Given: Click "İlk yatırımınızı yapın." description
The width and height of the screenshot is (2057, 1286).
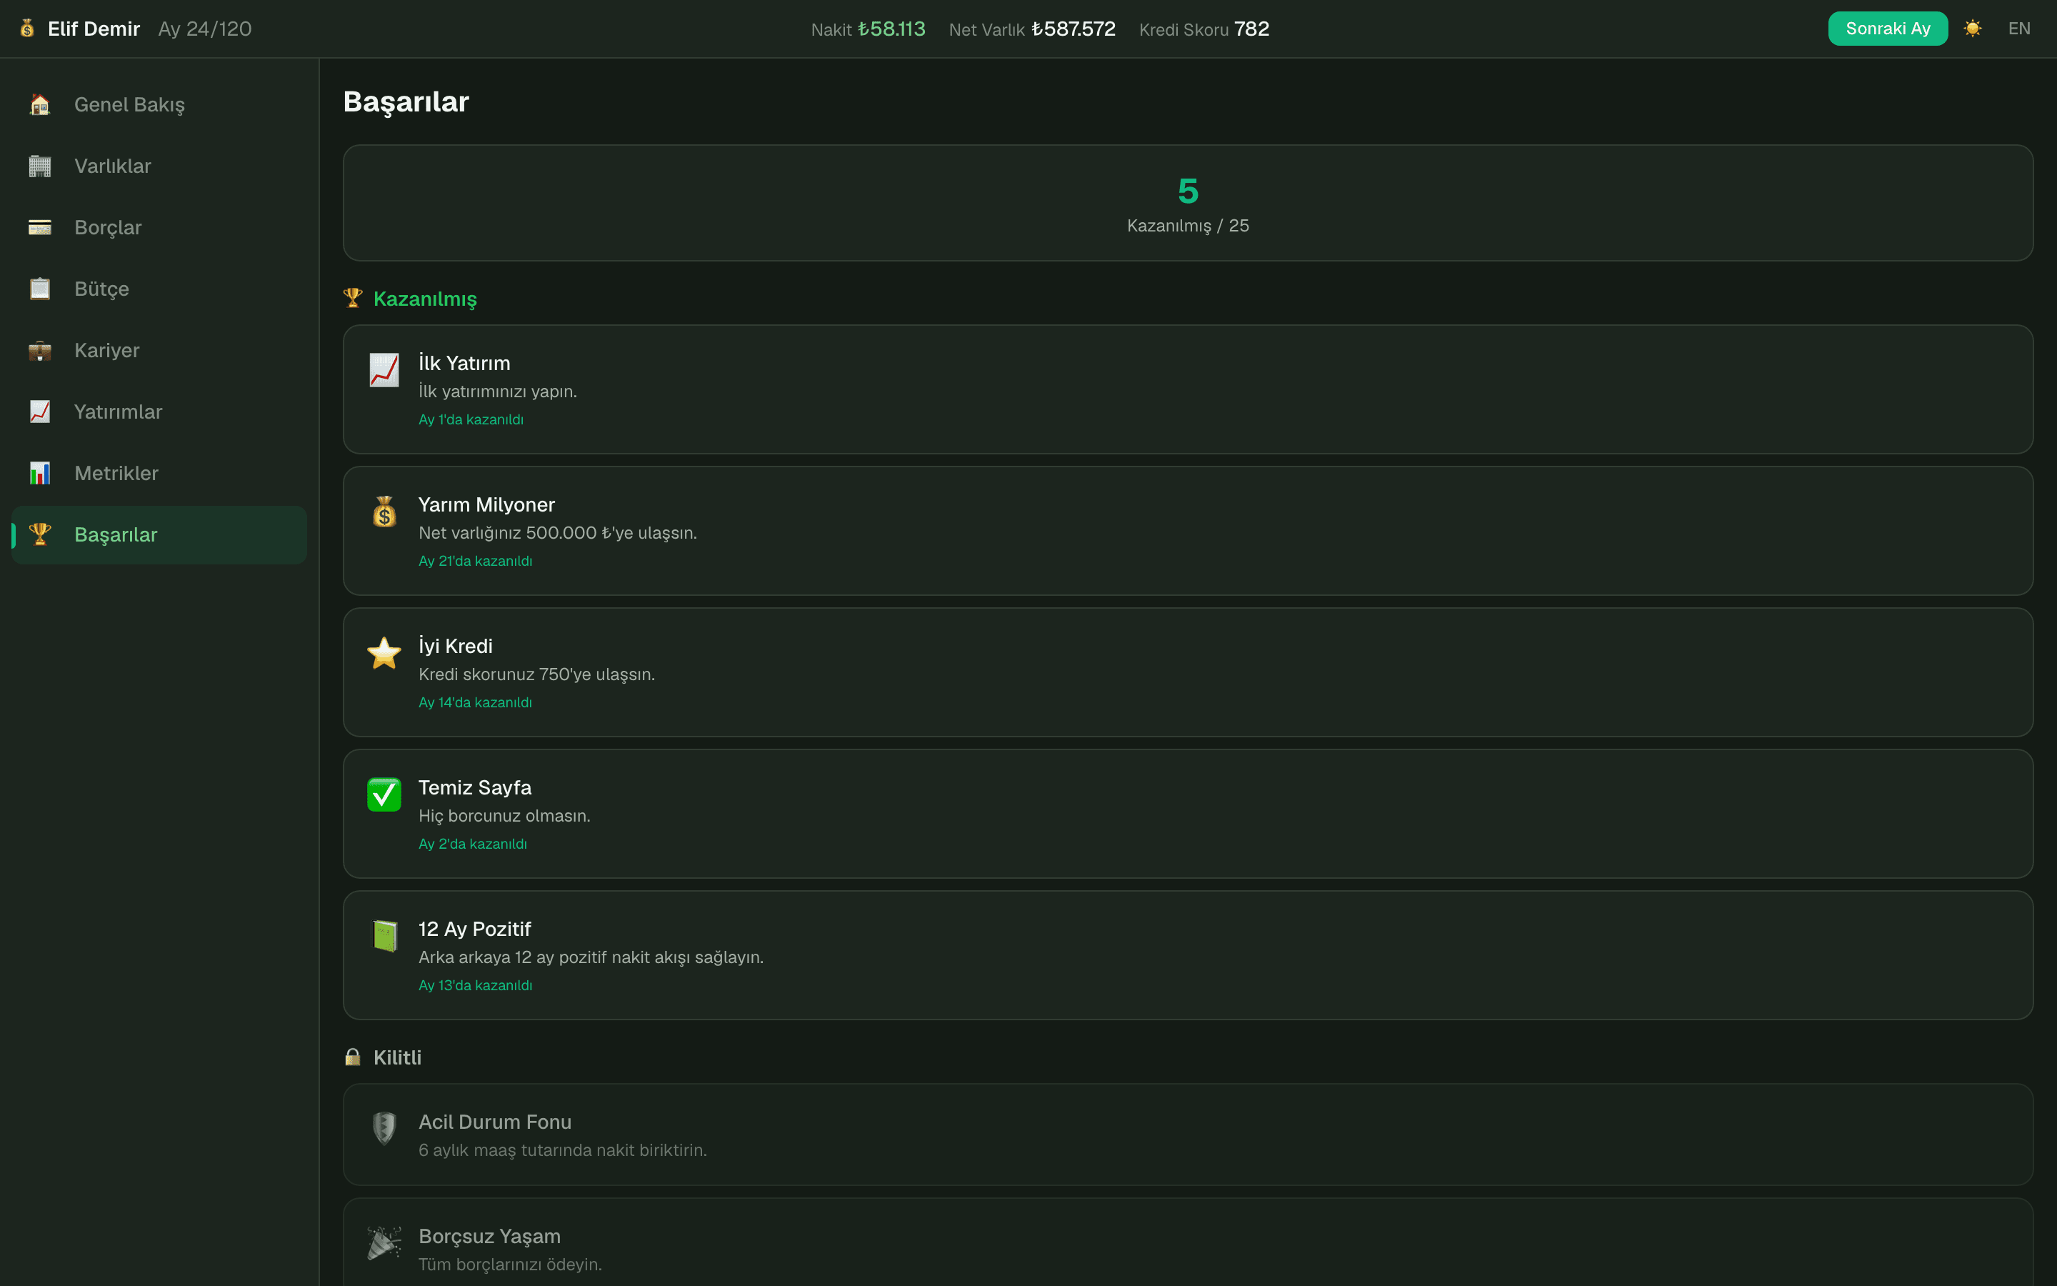Looking at the screenshot, I should (497, 392).
